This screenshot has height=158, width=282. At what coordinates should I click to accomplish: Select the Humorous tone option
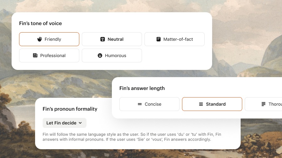click(115, 55)
